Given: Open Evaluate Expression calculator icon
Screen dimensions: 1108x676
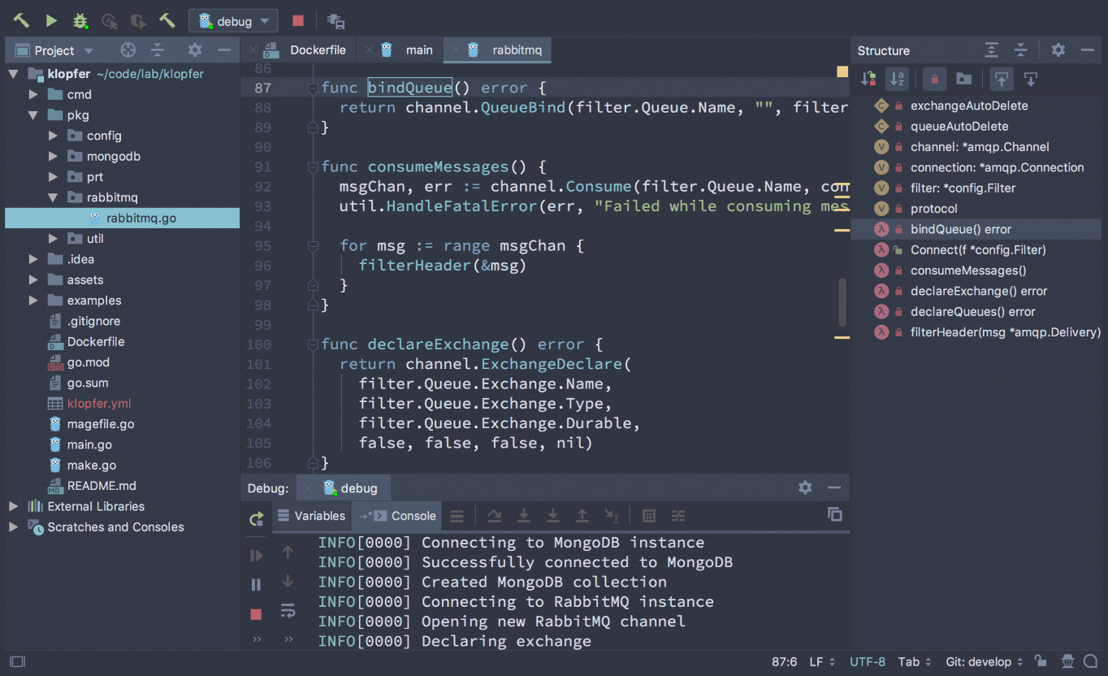Looking at the screenshot, I should tap(649, 516).
